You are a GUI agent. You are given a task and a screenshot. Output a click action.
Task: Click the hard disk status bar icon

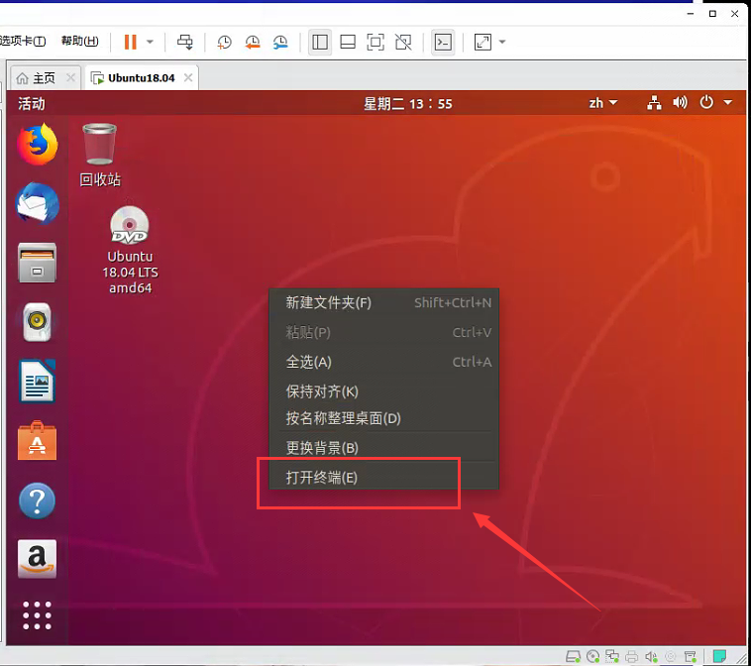pyautogui.click(x=573, y=656)
